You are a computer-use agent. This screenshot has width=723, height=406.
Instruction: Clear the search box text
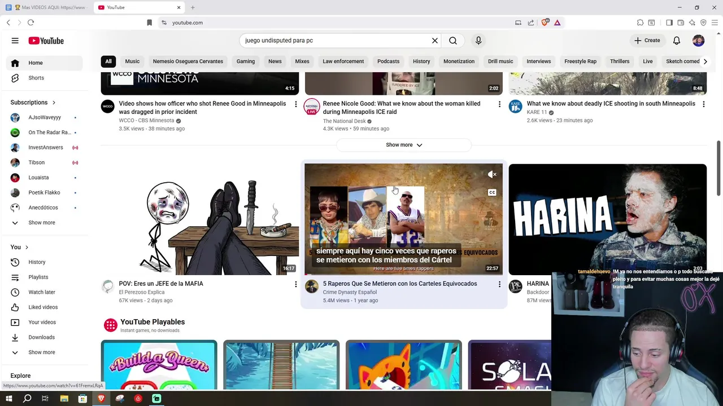(x=435, y=41)
